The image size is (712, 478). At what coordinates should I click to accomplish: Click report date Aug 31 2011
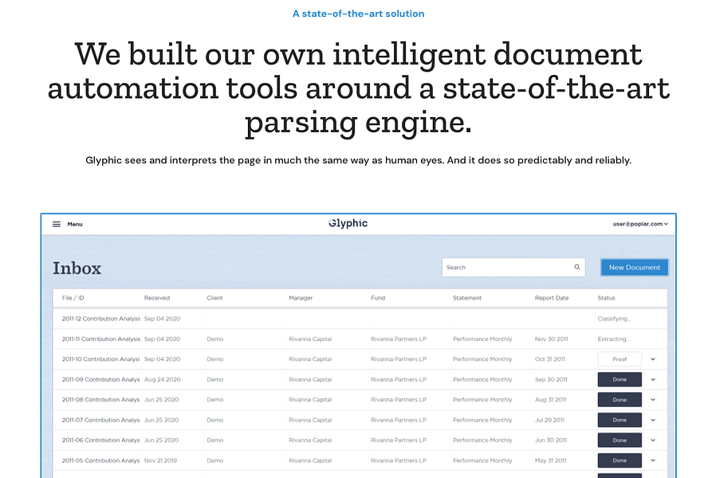click(550, 400)
